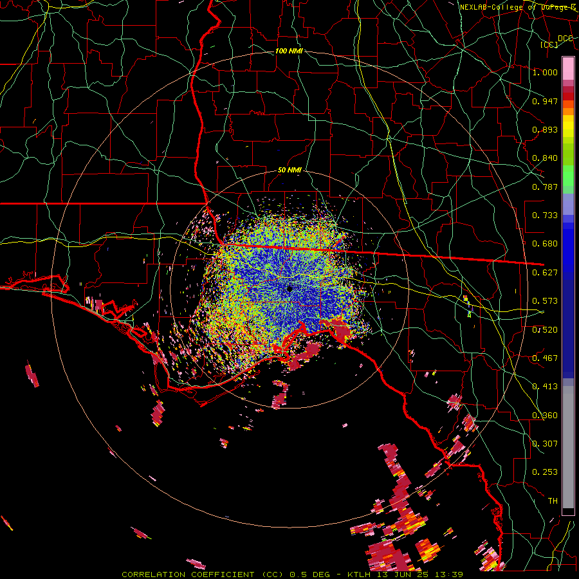Screen dimensions: 579x579
Task: Click the TH threshold label on the scale
Action: 553,501
